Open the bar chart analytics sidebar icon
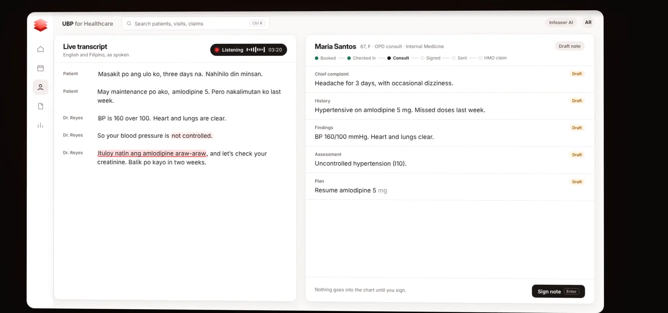 pyautogui.click(x=40, y=125)
